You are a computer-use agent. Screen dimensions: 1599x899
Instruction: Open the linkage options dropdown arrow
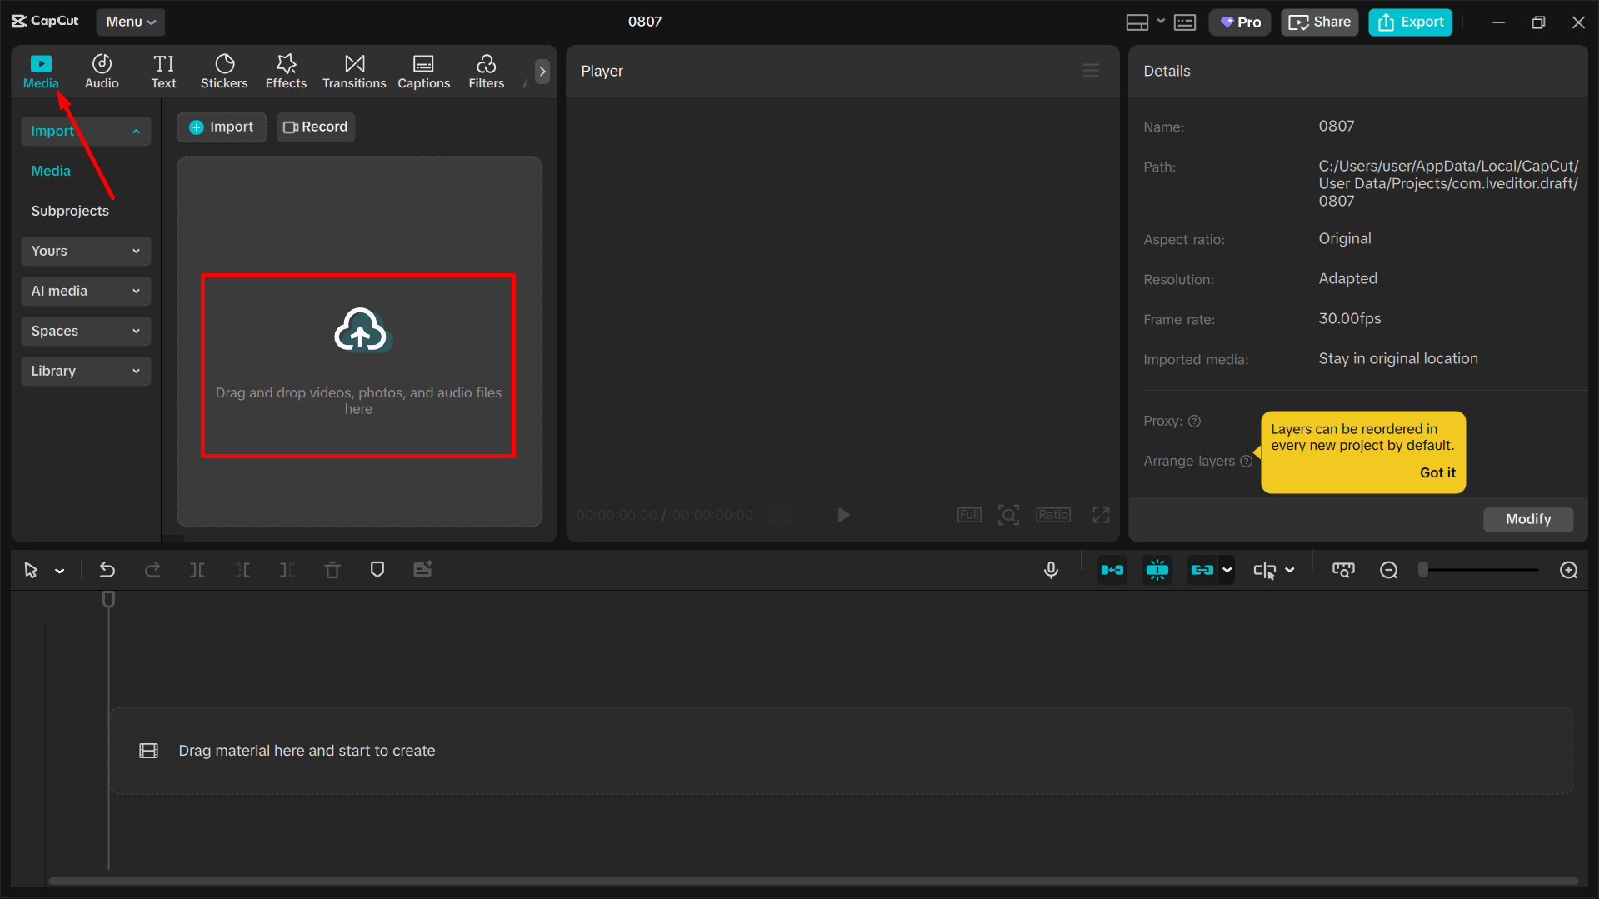1227,570
